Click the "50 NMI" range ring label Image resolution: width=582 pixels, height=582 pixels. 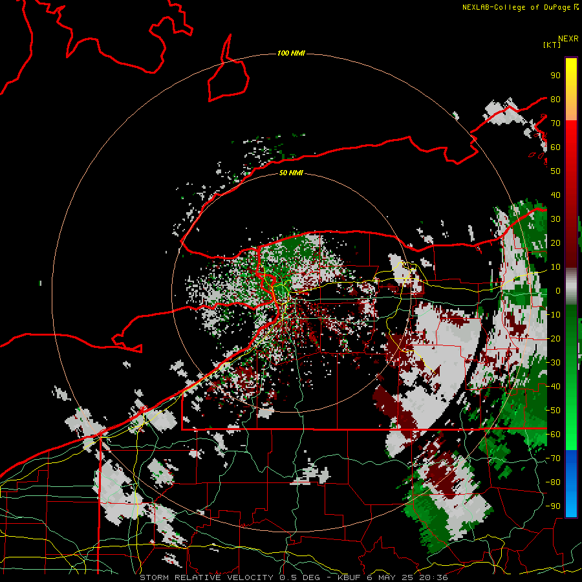(x=291, y=173)
